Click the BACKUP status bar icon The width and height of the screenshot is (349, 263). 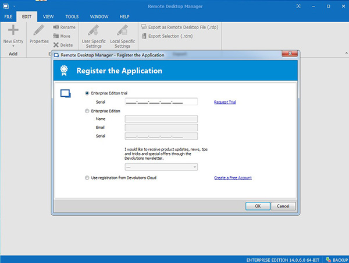coord(328,260)
